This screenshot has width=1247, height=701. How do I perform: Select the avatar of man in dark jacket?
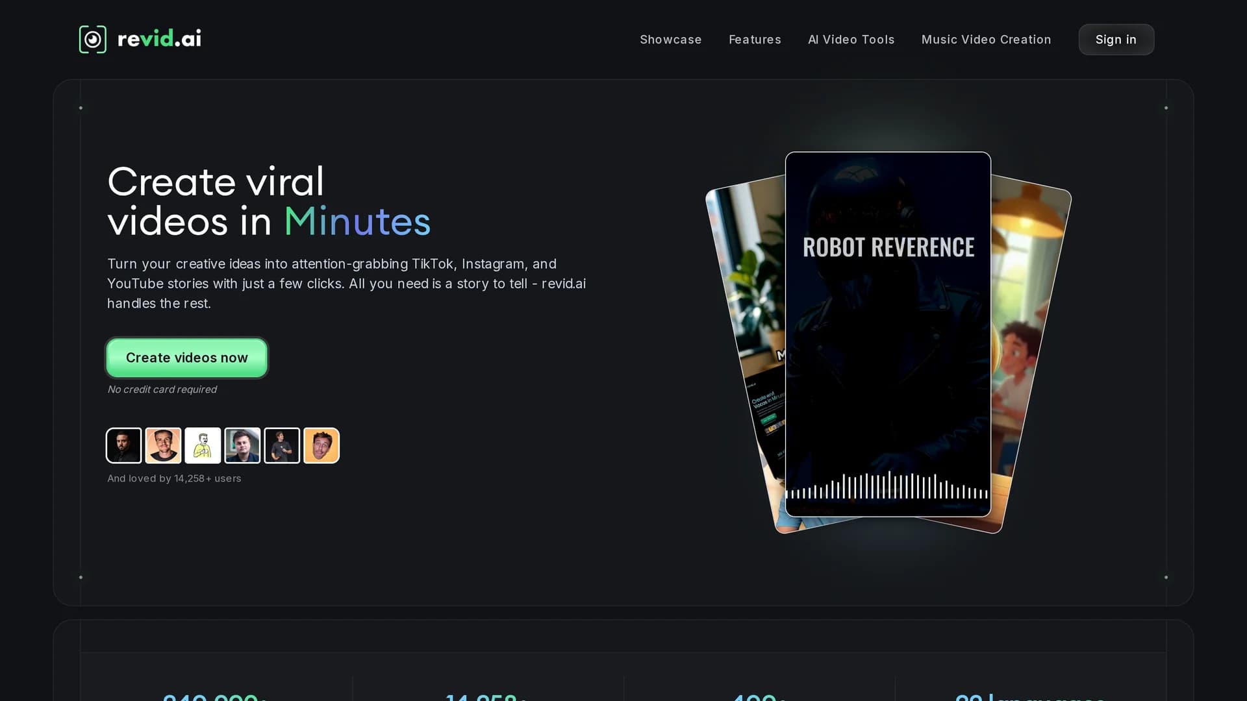click(x=242, y=445)
